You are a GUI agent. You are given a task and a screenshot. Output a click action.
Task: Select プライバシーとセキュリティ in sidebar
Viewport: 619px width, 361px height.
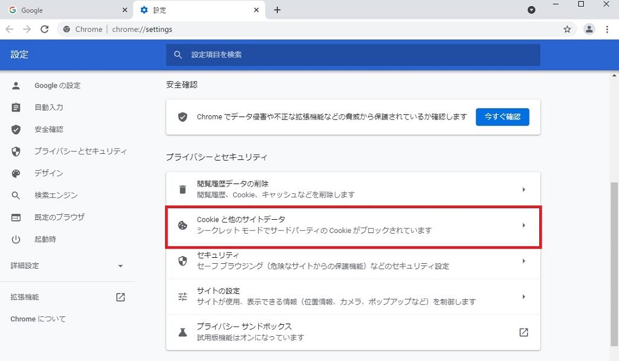point(80,152)
